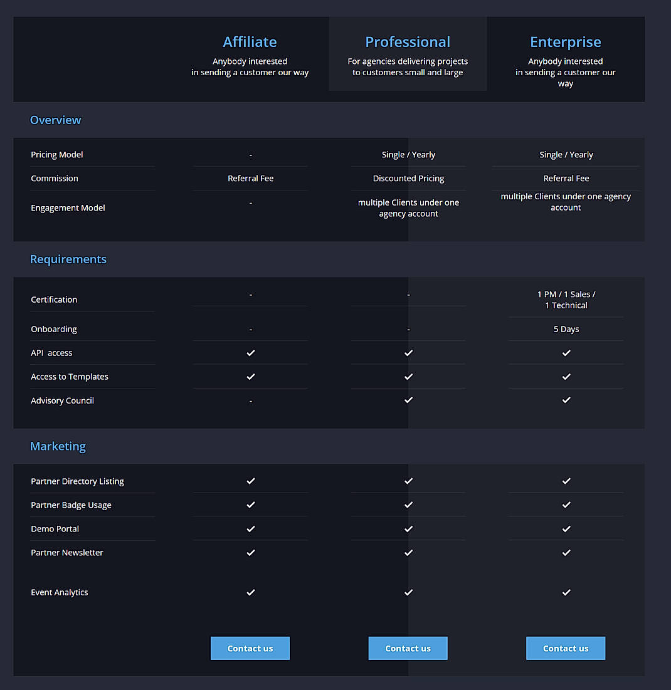Viewport: 671px width, 690px height.
Task: Click Referral Fee in Enterprise column
Action: click(x=566, y=178)
